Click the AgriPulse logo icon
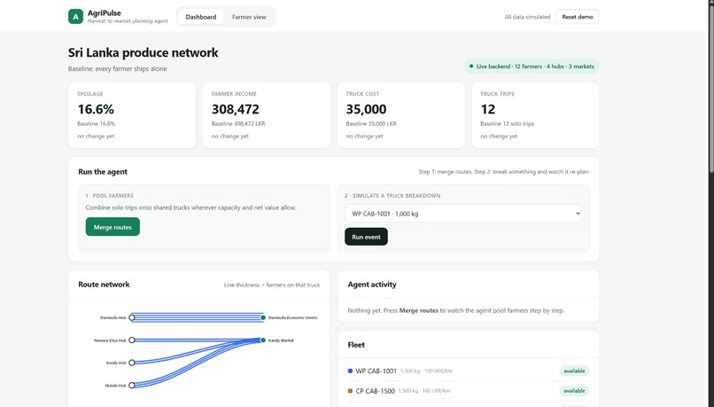The height and width of the screenshot is (407, 714). 75,17
